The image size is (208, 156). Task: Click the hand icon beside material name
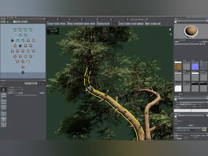176,21
